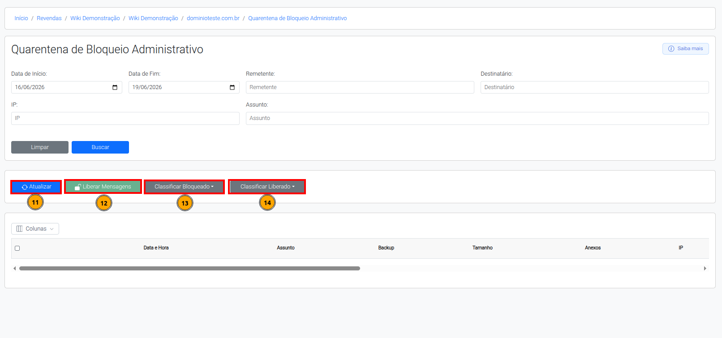Open the Colunas dropdown
Screen dimensions: 722x338
pos(35,229)
